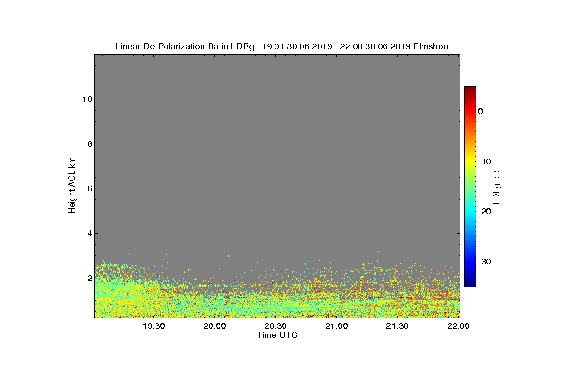Click the colorbar value 0
Screen dimensions: 569x379
pos(480,111)
